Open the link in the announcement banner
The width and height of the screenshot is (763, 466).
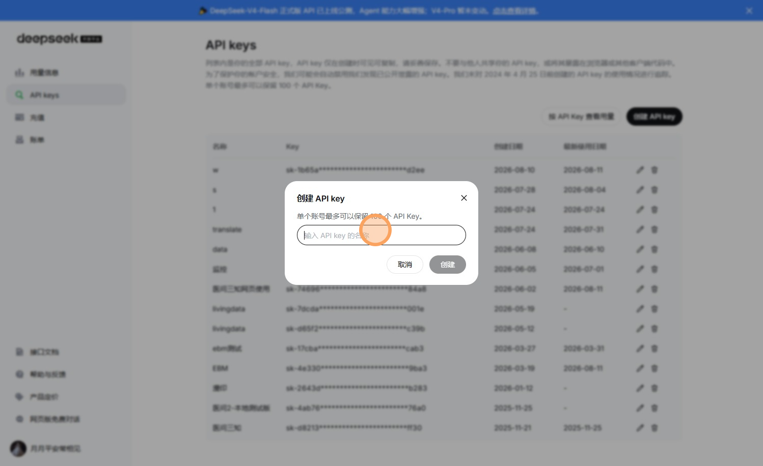pos(515,11)
